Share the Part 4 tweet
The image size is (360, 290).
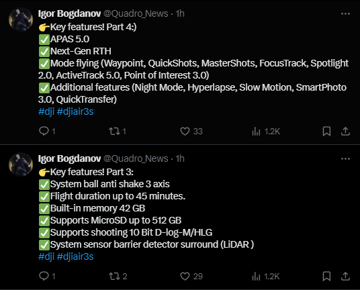pyautogui.click(x=345, y=131)
